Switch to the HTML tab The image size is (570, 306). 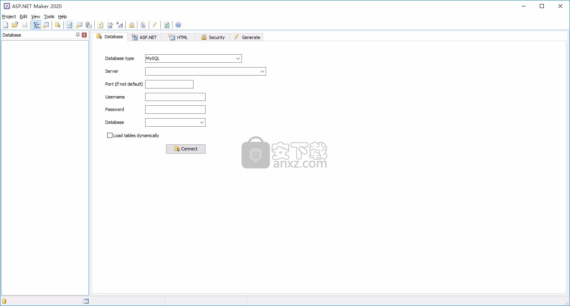click(x=178, y=37)
